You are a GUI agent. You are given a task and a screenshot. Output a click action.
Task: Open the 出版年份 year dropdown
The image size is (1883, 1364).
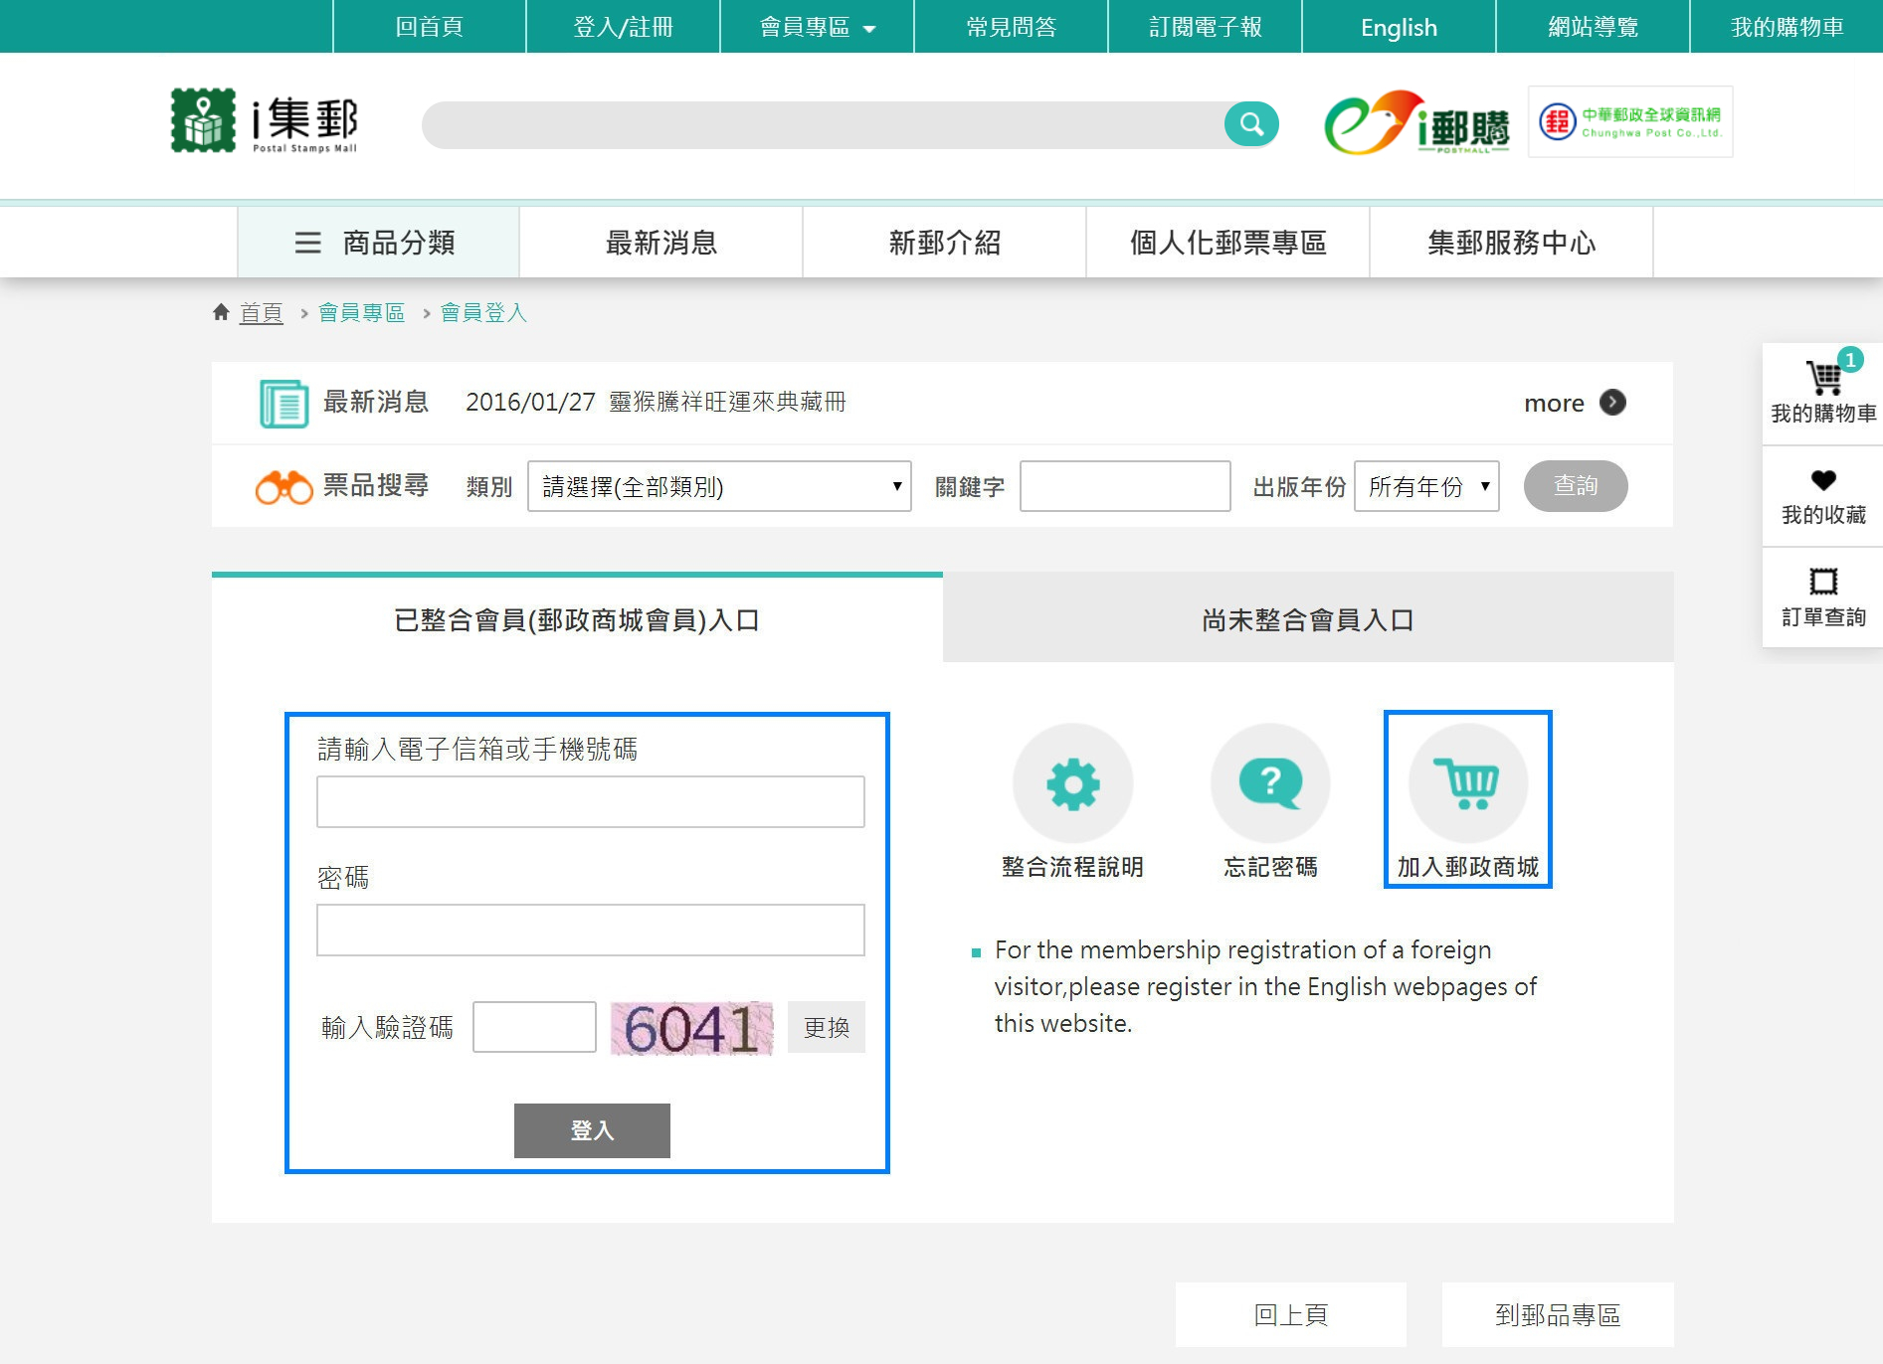pos(1426,486)
